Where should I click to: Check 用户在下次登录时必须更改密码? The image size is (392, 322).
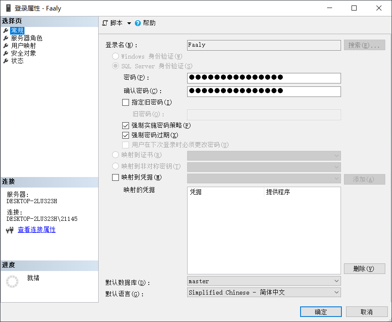click(x=126, y=145)
